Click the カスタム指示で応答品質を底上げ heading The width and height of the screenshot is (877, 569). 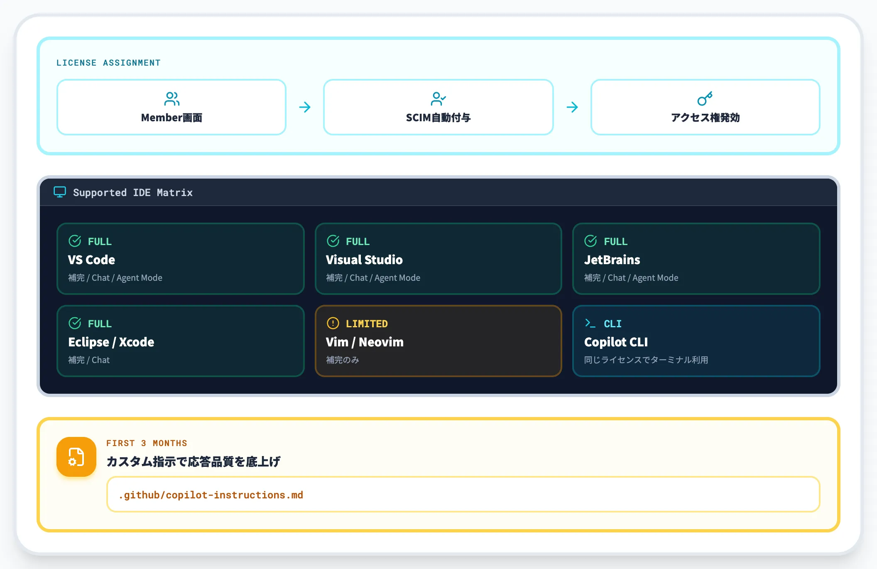(194, 462)
